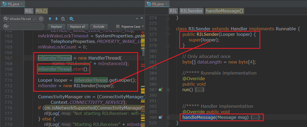This screenshot has width=307, height=127.
Task: Select the right pane RIL.java tab
Action: [x=158, y=4]
